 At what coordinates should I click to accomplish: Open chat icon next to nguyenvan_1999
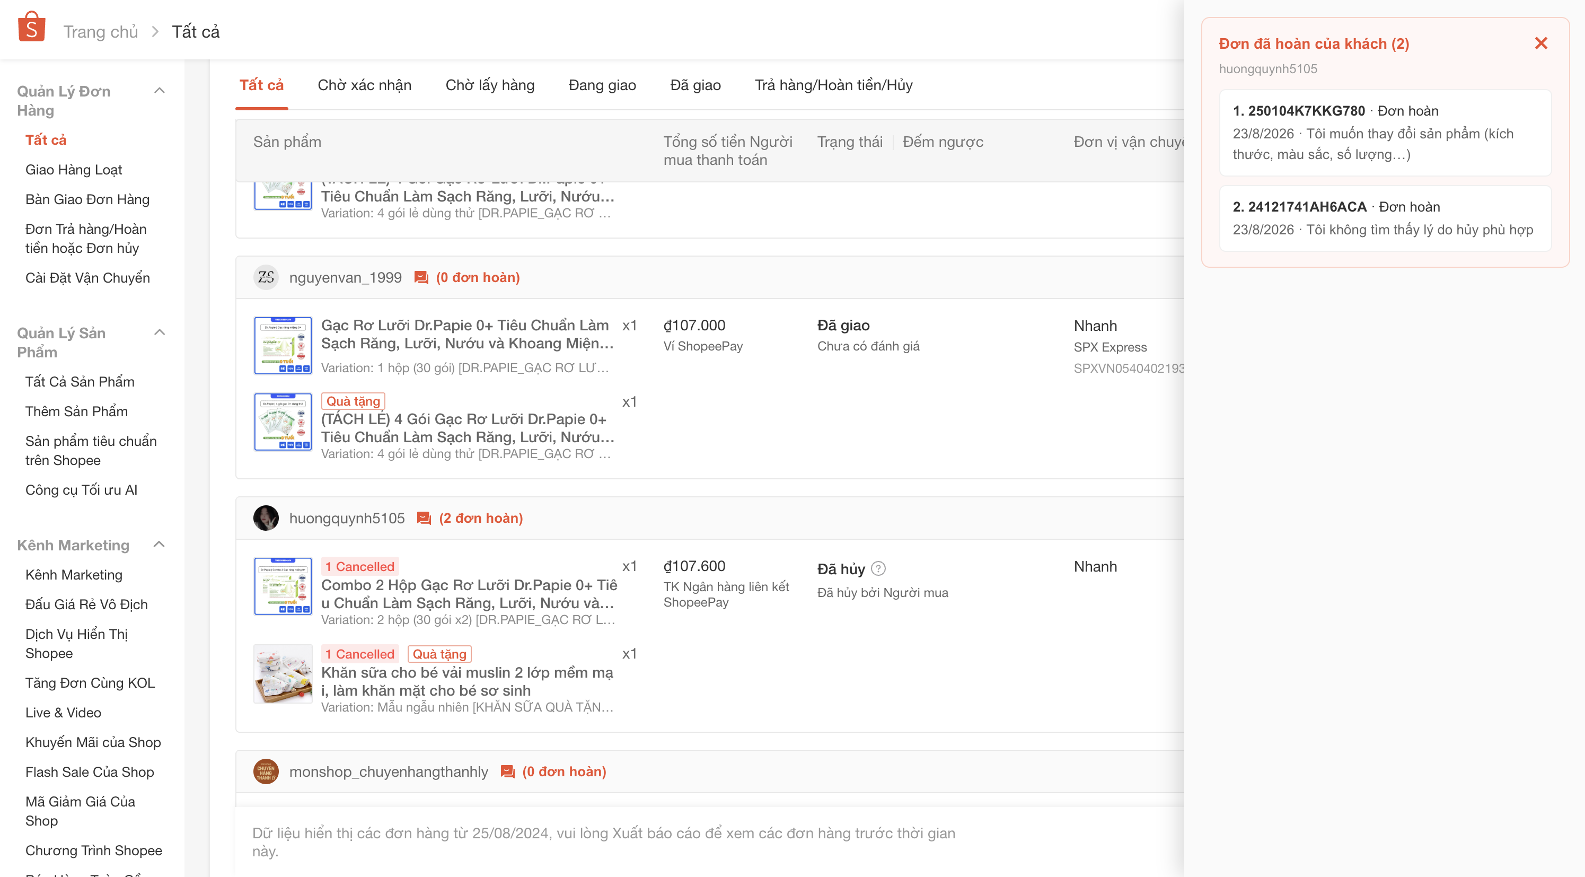(x=421, y=277)
